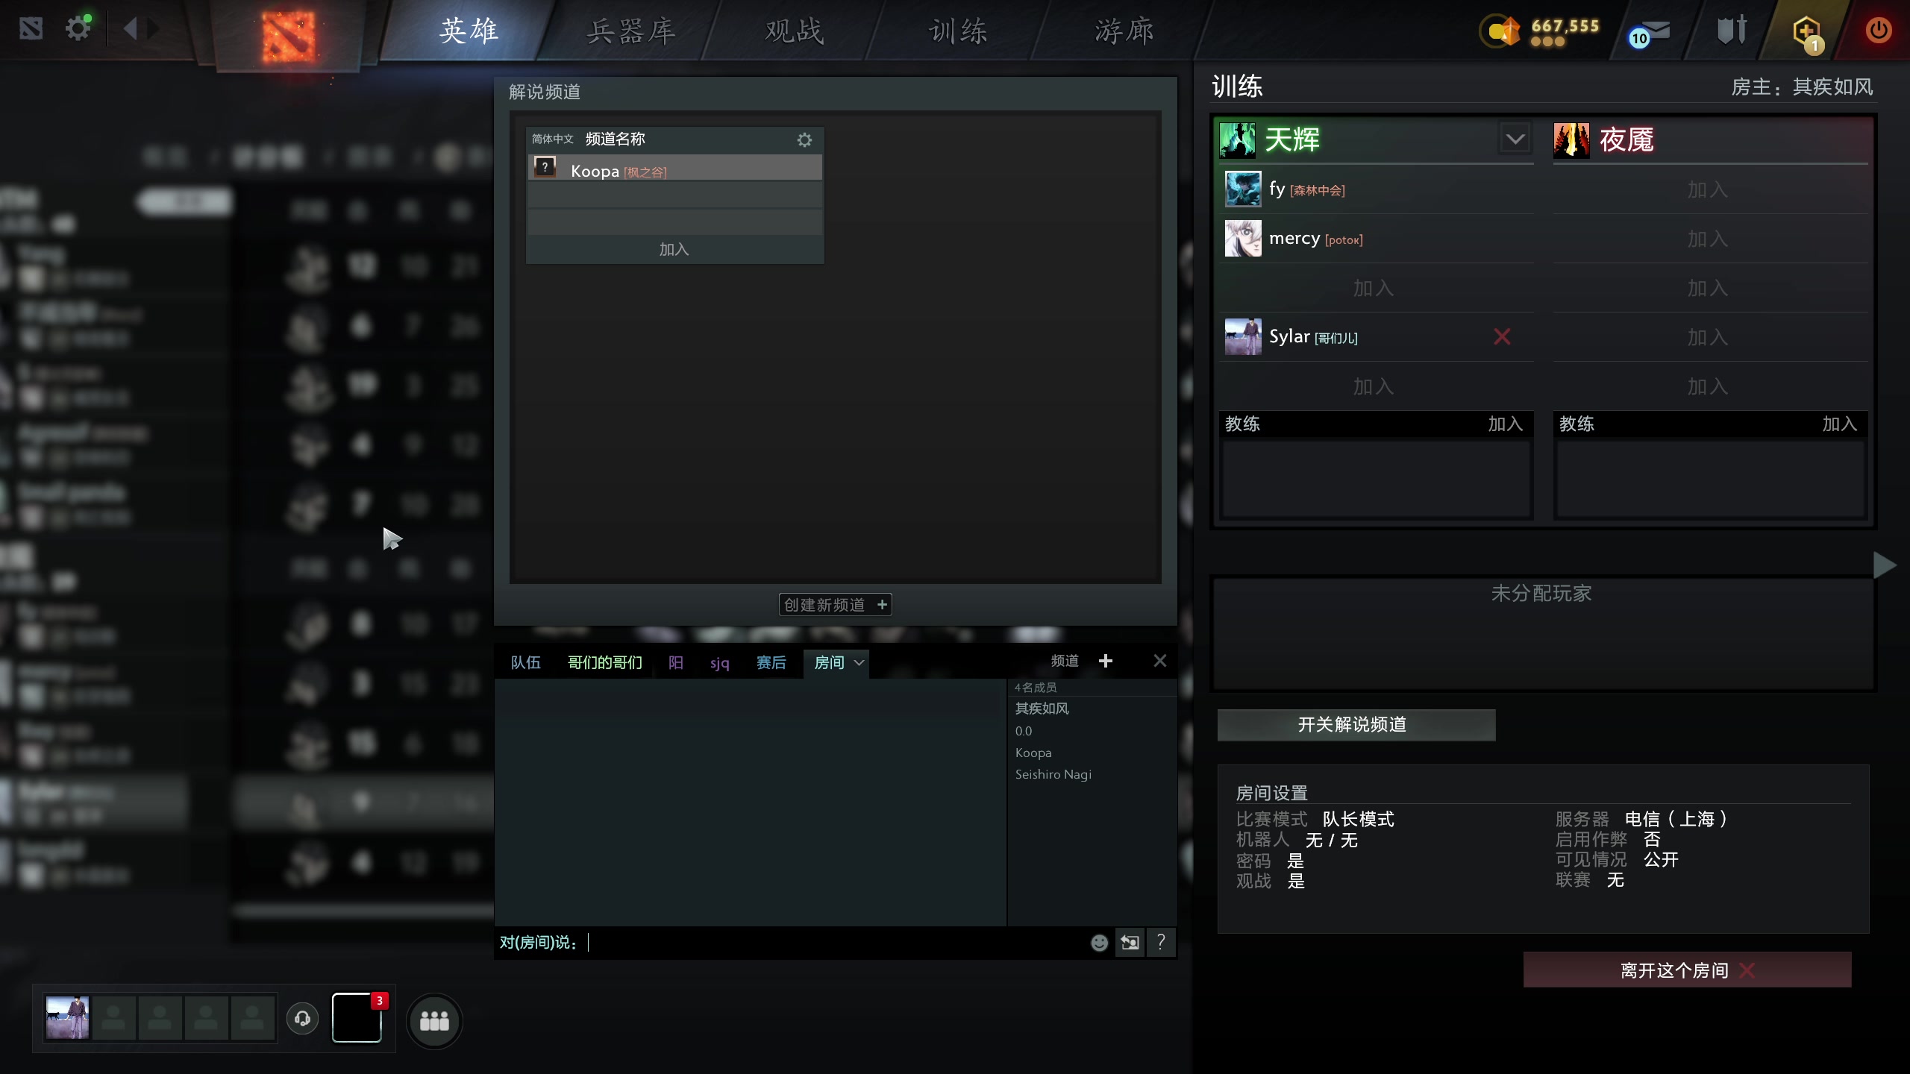Join the first Dire slot
The image size is (1910, 1074).
click(x=1710, y=189)
